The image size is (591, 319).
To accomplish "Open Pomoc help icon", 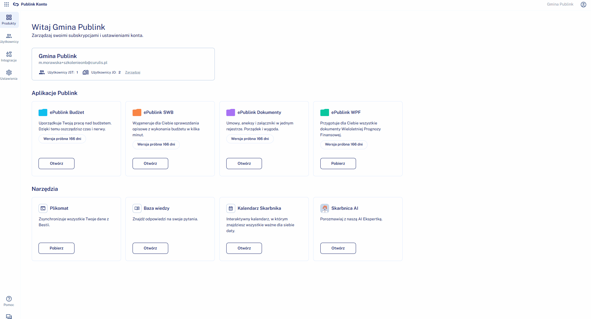I will pyautogui.click(x=9, y=301).
